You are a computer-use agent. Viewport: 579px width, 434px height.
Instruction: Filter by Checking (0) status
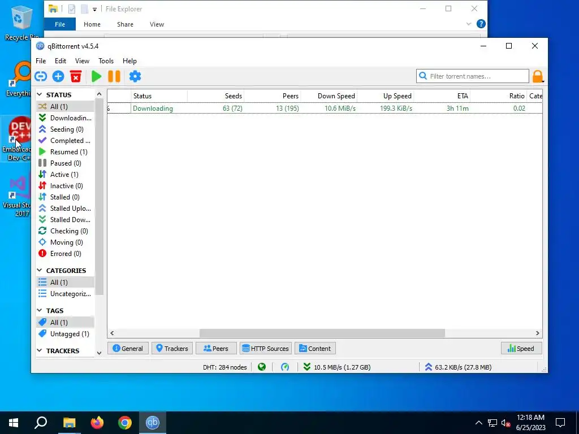pyautogui.click(x=65, y=231)
